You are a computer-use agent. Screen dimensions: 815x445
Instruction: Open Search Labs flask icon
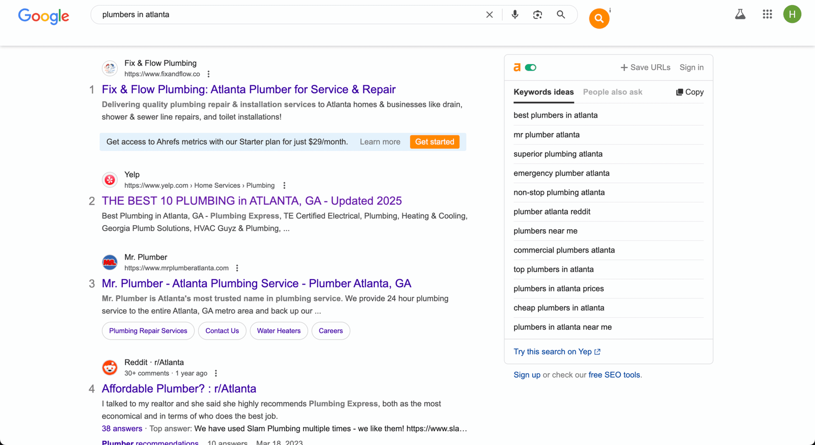[740, 14]
